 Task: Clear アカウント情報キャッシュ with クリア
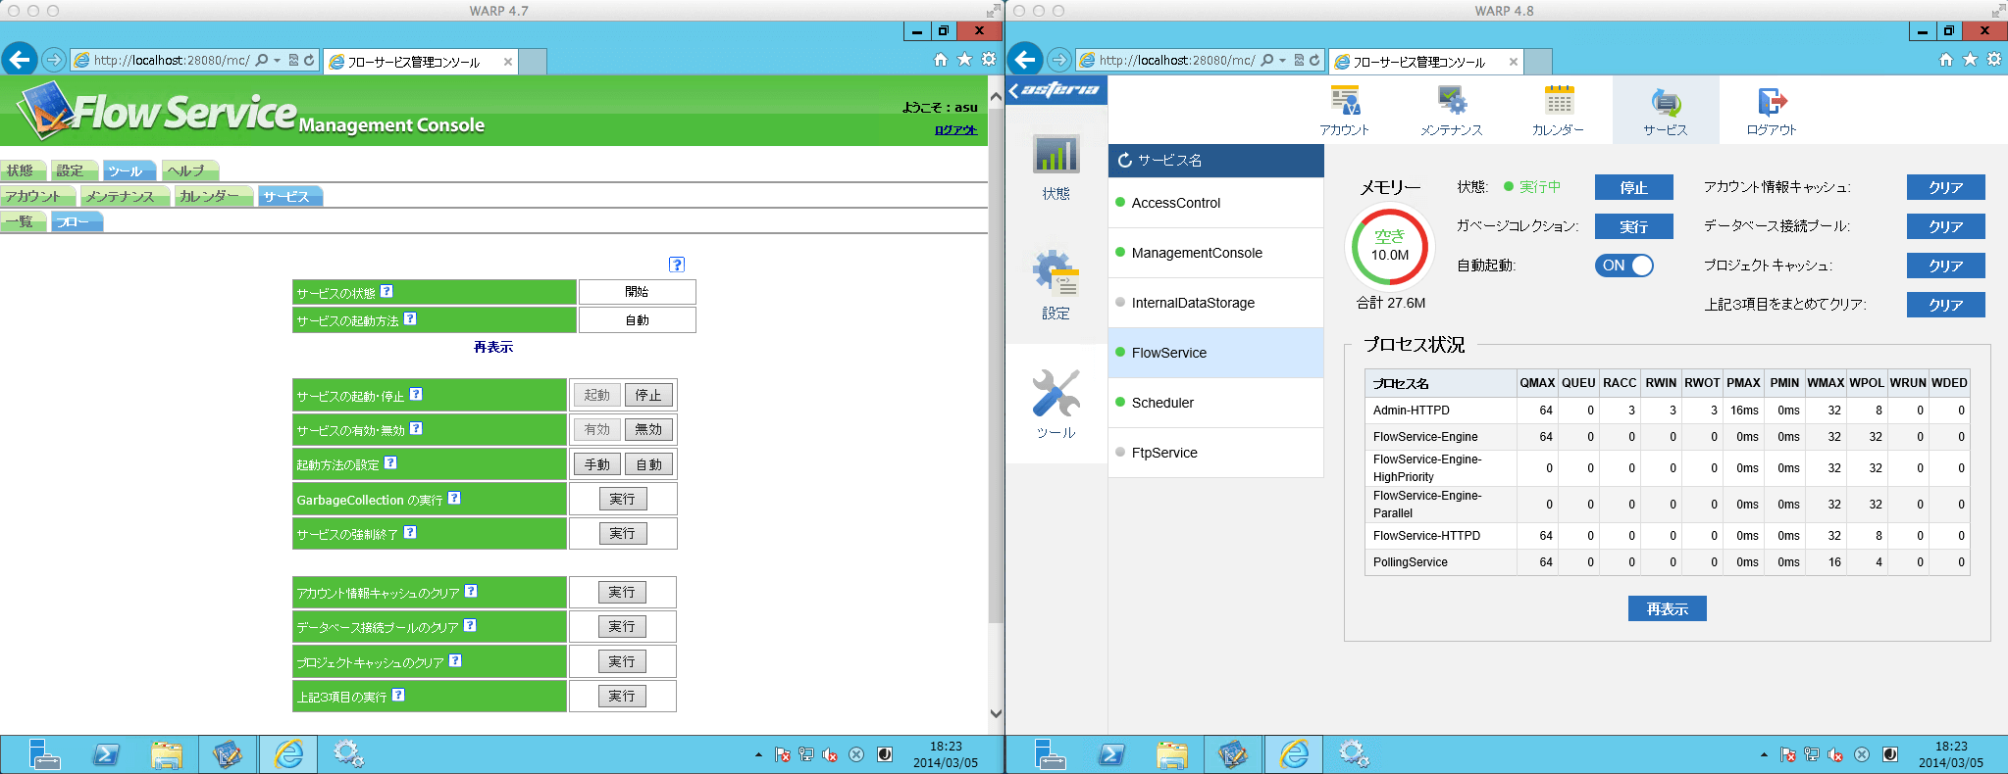click(x=1946, y=187)
